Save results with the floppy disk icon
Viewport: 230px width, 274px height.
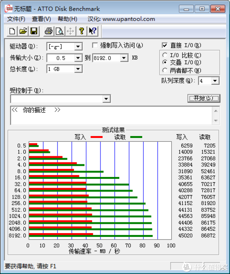coord(34,31)
